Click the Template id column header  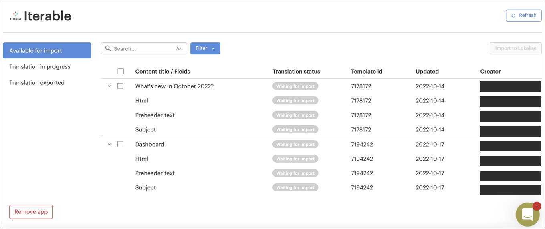[367, 72]
